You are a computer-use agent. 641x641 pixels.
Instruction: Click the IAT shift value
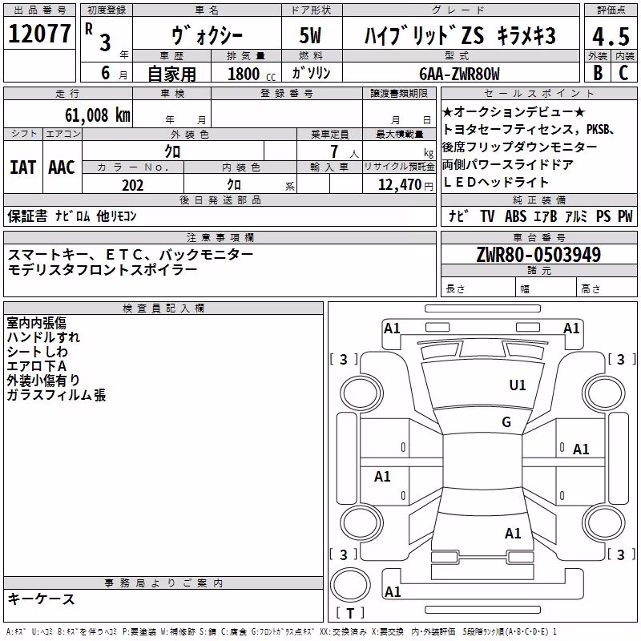23,167
